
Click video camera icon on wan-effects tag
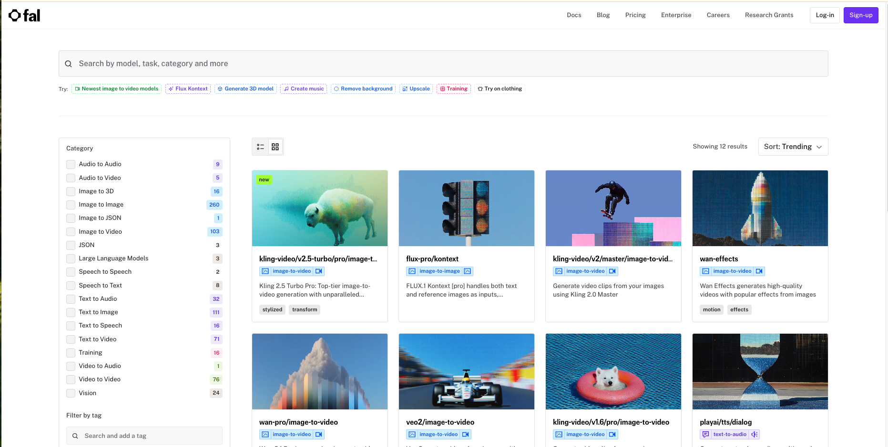759,271
